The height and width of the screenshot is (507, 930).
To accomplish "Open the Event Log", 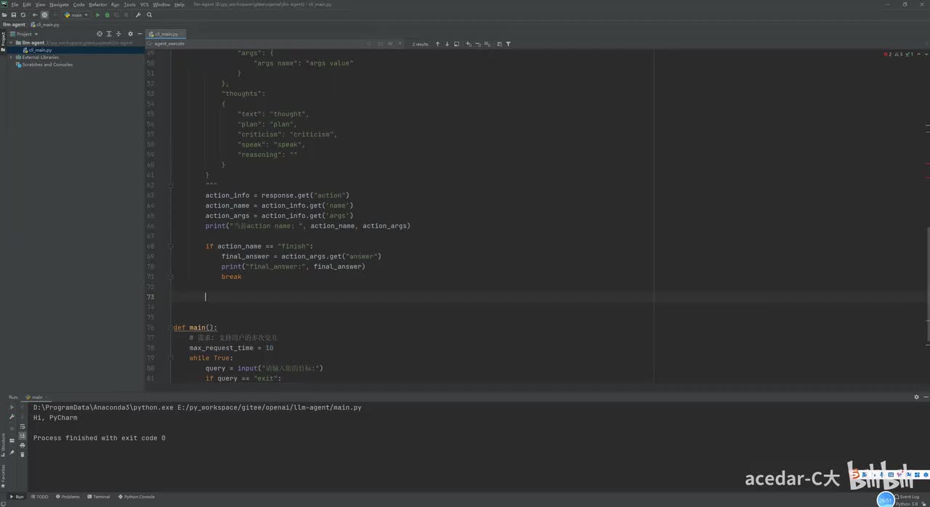I will 907,497.
